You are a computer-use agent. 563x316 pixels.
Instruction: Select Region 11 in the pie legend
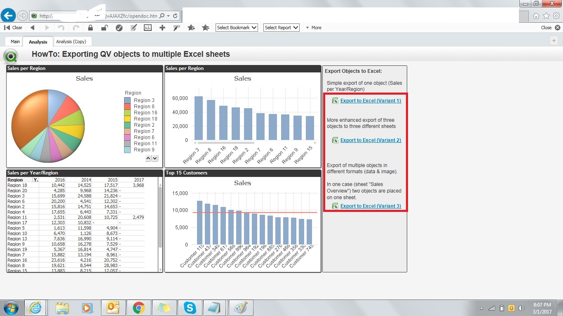click(145, 144)
